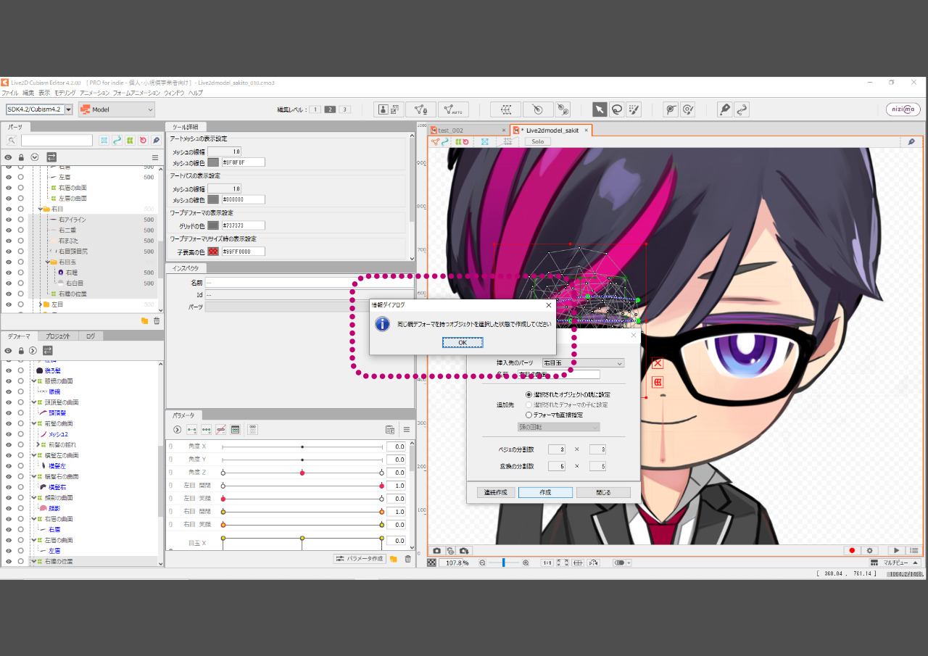This screenshot has width=928, height=656.
Task: Open the Model workspace dropdown
Action: coord(117,109)
